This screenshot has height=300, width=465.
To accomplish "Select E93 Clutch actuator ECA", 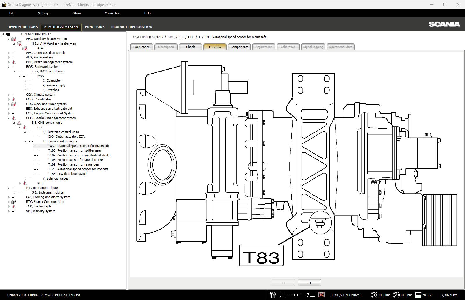I will pos(66,137).
